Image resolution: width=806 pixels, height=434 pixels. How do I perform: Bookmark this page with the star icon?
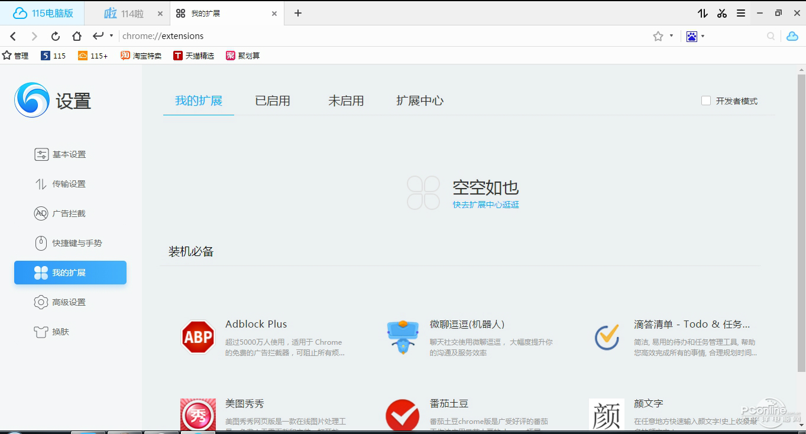(658, 36)
